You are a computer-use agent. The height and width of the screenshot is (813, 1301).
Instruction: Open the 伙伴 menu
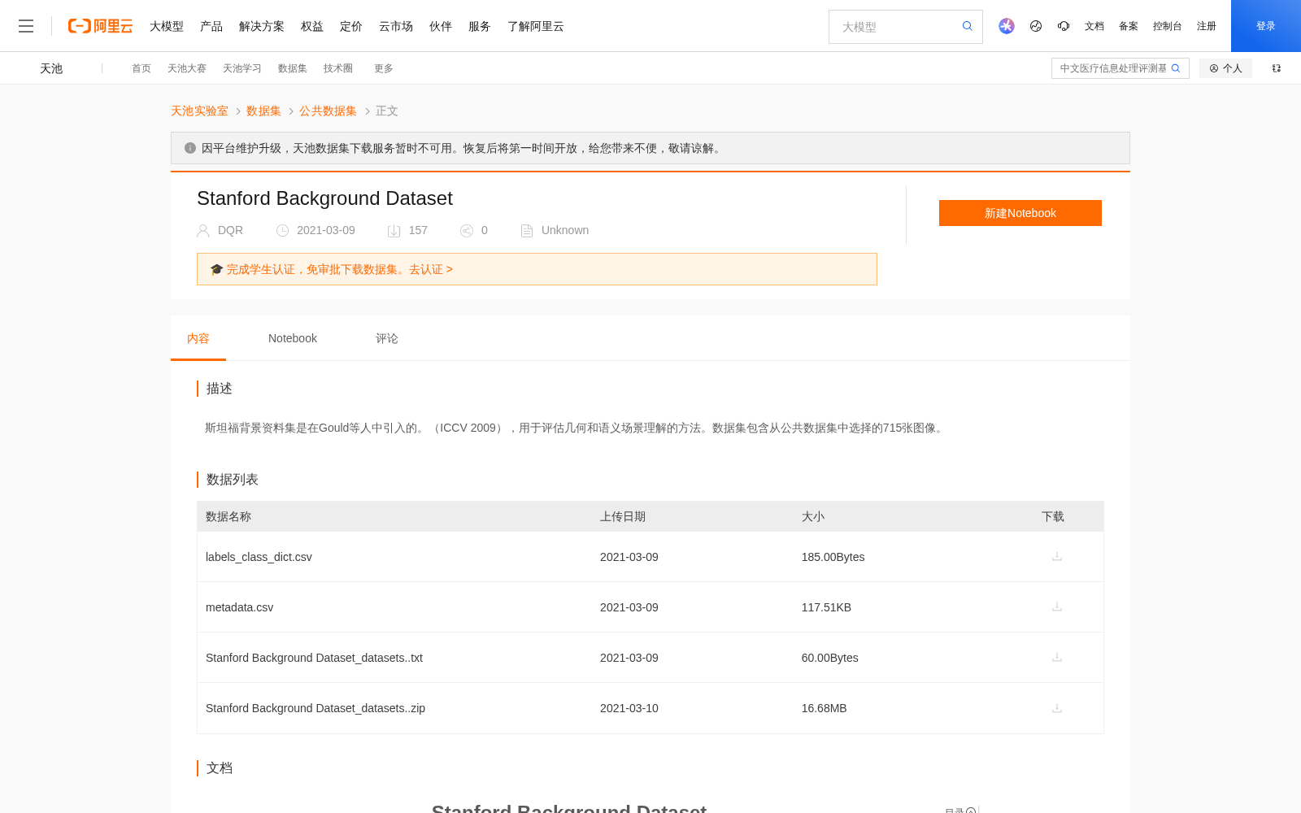441,26
